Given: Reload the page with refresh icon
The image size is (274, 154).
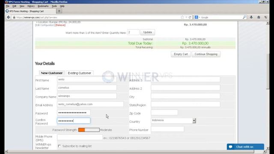Looking at the screenshot, I should pos(190,17).
